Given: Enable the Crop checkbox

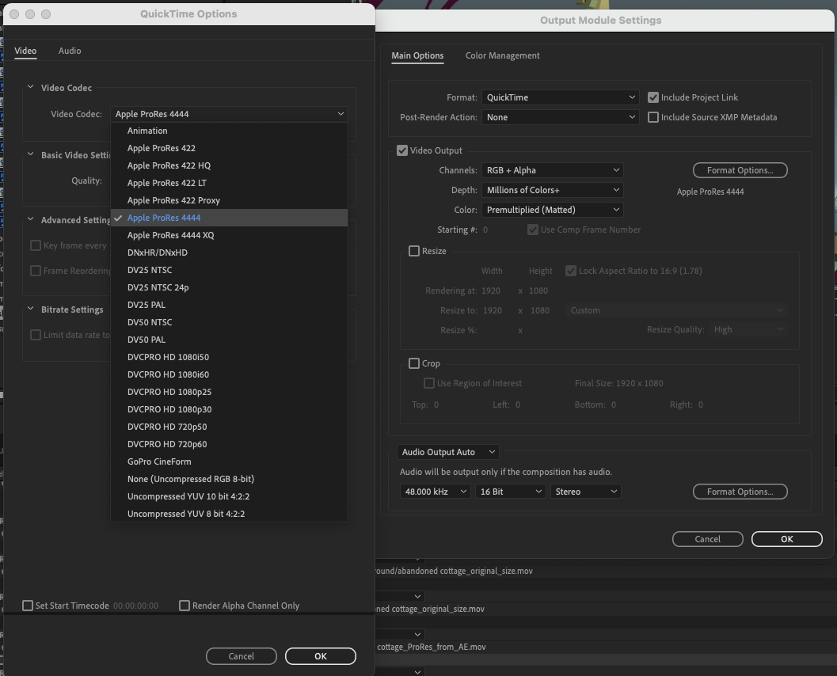Looking at the screenshot, I should (x=414, y=363).
